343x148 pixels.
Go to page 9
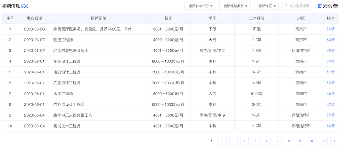pos(300,141)
